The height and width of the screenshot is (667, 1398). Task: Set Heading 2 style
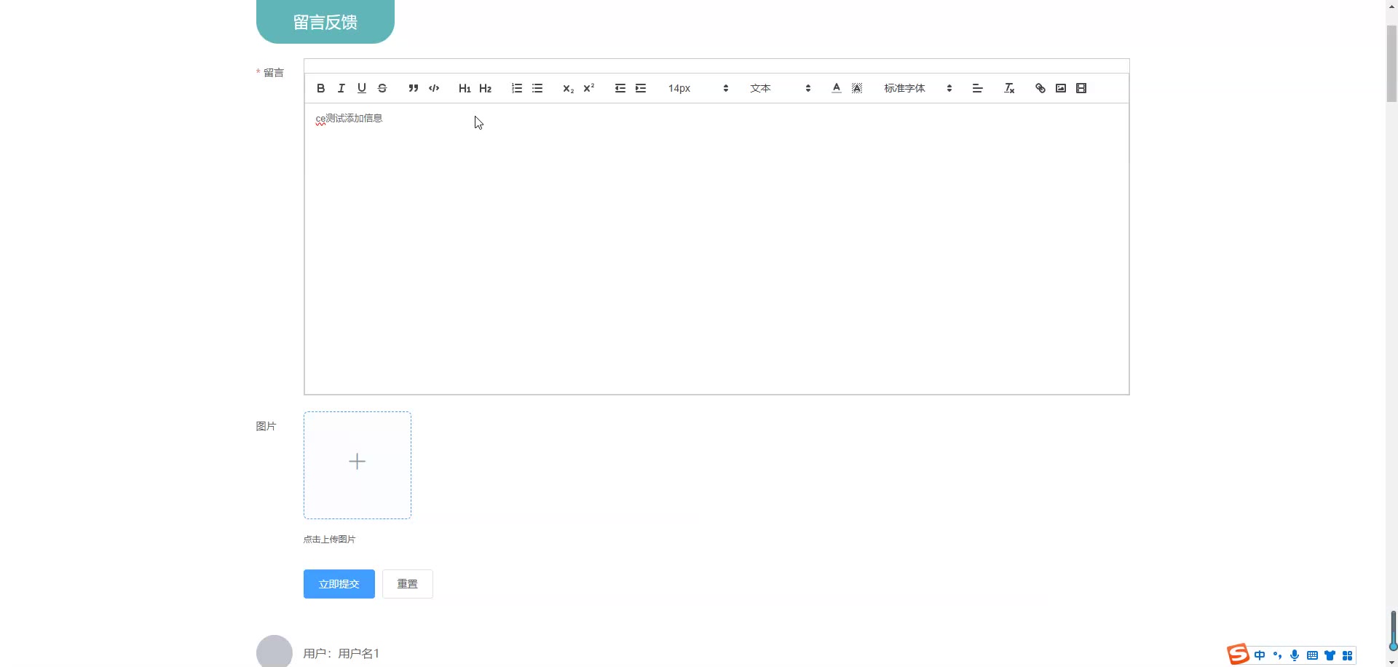486,88
